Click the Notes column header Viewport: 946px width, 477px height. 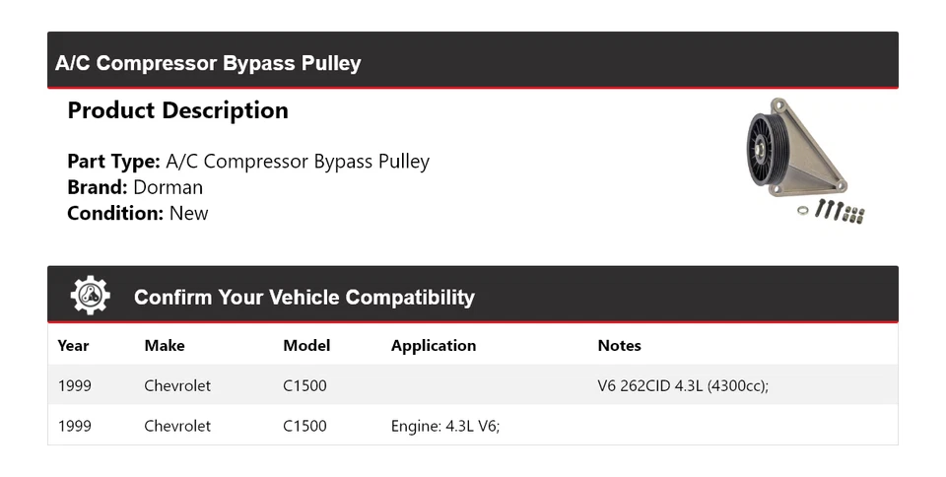pyautogui.click(x=619, y=345)
